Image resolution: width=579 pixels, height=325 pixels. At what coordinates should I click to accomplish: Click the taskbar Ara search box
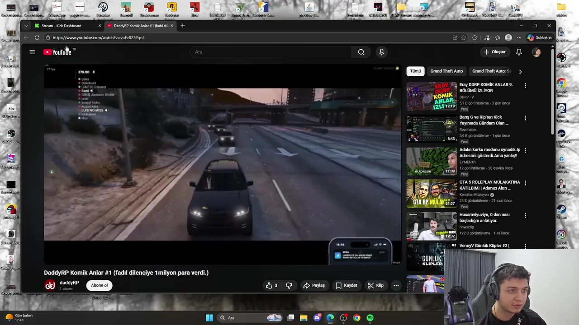coord(250,318)
